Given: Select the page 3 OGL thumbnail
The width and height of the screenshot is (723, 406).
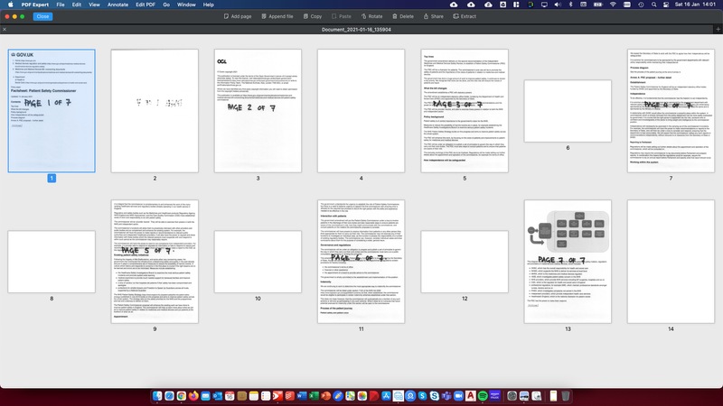Looking at the screenshot, I should 258,110.
